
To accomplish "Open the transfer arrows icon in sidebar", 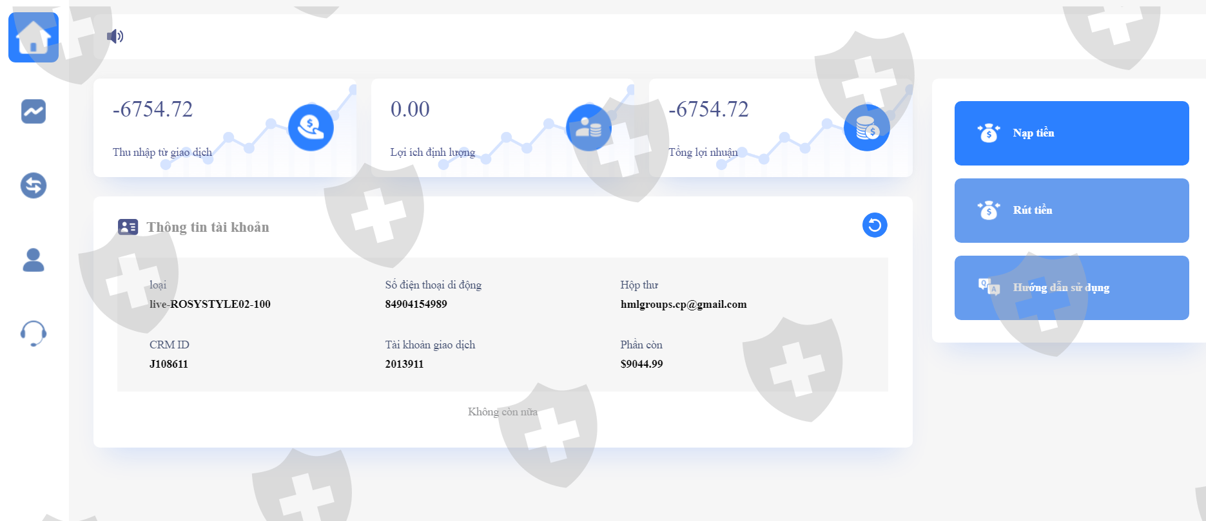I will tap(34, 185).
